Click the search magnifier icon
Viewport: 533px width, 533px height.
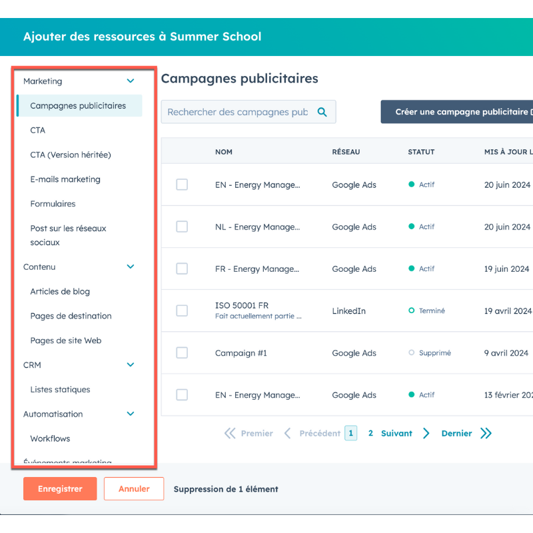click(322, 112)
